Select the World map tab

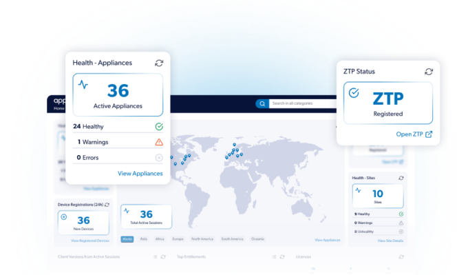coord(127,239)
